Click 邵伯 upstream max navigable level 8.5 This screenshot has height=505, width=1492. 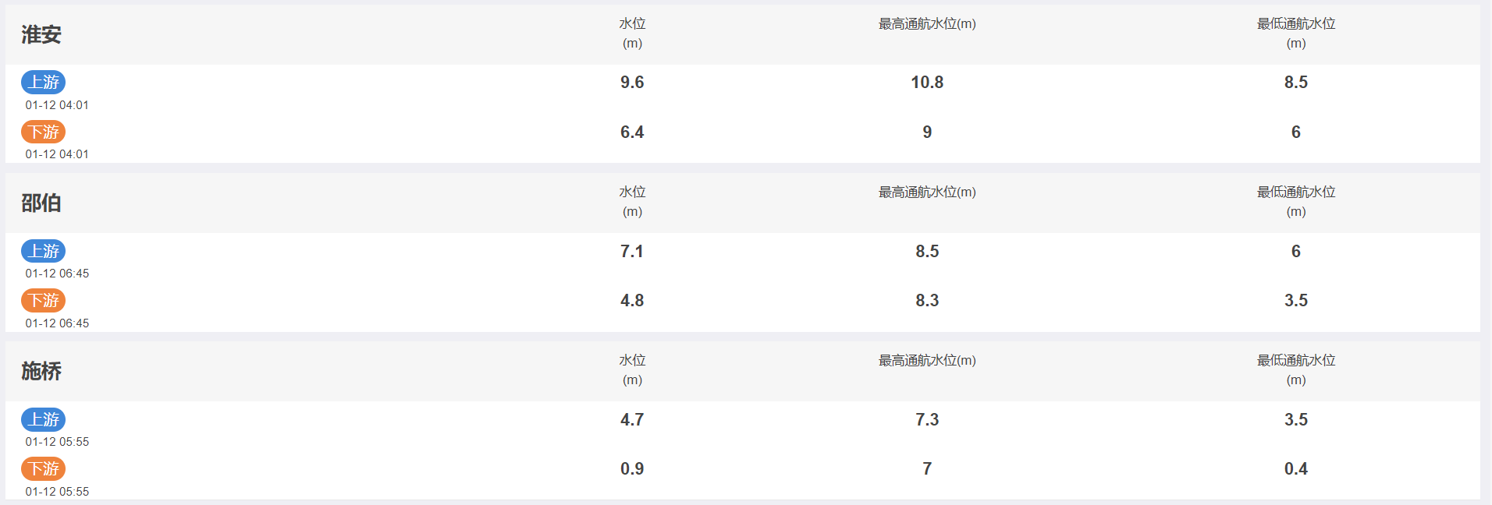pos(927,251)
